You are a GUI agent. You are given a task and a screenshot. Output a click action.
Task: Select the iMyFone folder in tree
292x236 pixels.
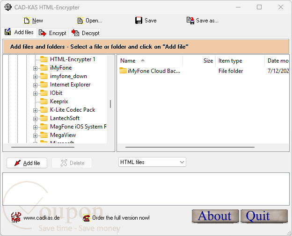pos(61,68)
